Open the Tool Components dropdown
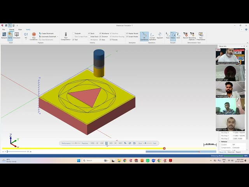Image resolution: width=249 pixels, height=187 pixels. (66, 36)
